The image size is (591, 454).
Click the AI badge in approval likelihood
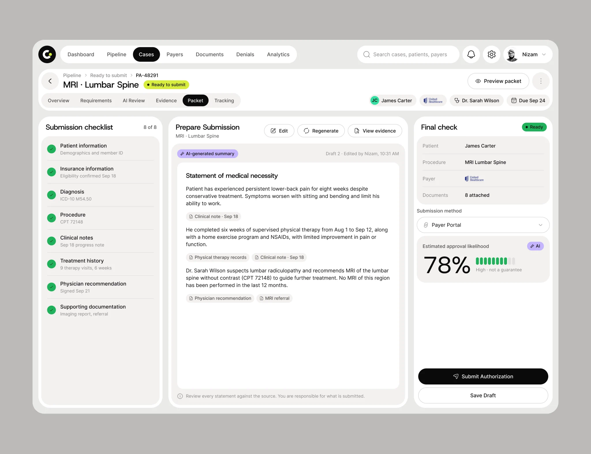535,246
